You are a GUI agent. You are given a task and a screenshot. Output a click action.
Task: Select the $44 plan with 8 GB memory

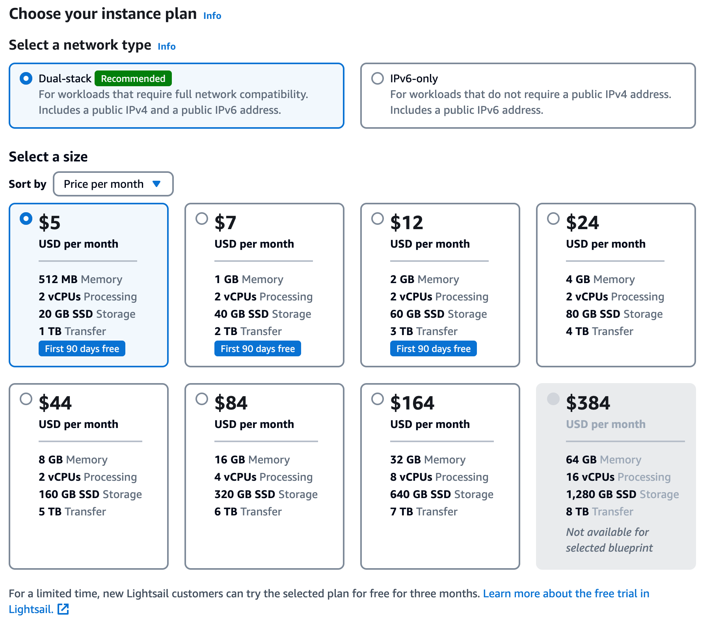[26, 399]
